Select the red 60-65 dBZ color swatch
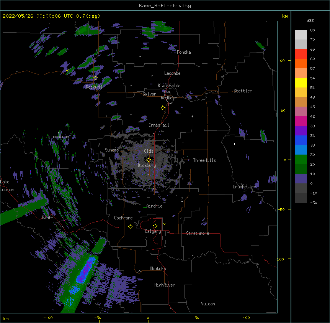330x323 pixels. point(301,54)
